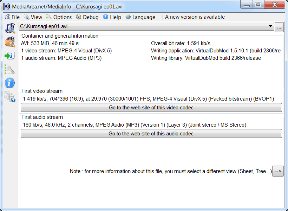Click the '160 kb/s, 48.0 kHz' audio details line
The image size is (288, 211).
pos(135,125)
